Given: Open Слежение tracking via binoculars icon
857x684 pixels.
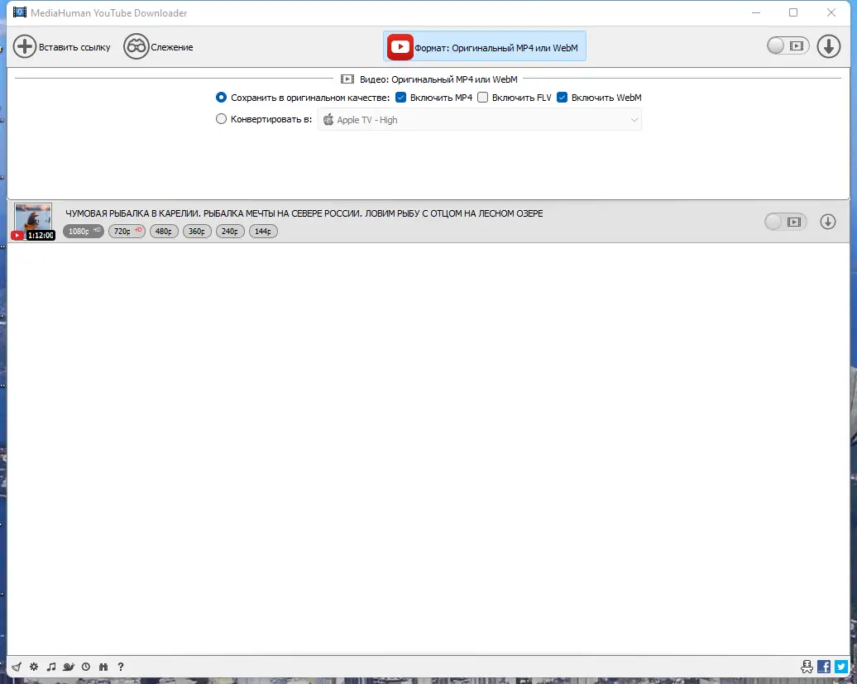Looking at the screenshot, I should (x=136, y=46).
